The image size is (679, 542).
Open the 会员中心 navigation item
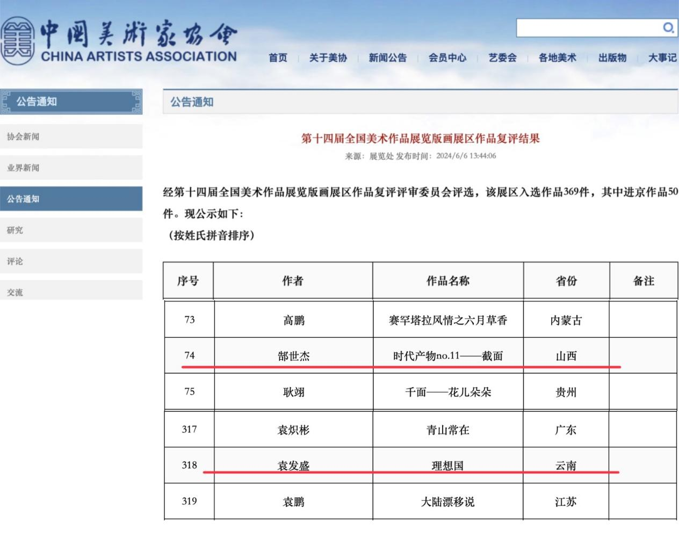point(447,58)
